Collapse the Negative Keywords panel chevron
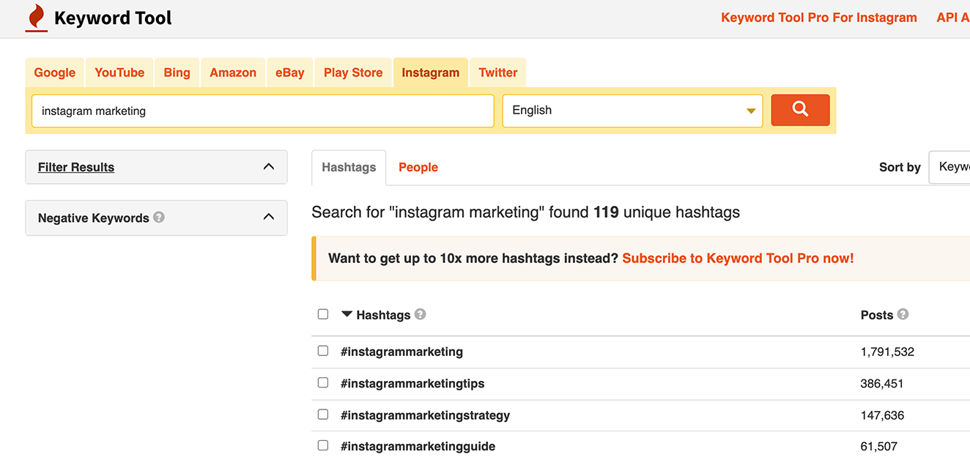The image size is (970, 460). coord(268,217)
